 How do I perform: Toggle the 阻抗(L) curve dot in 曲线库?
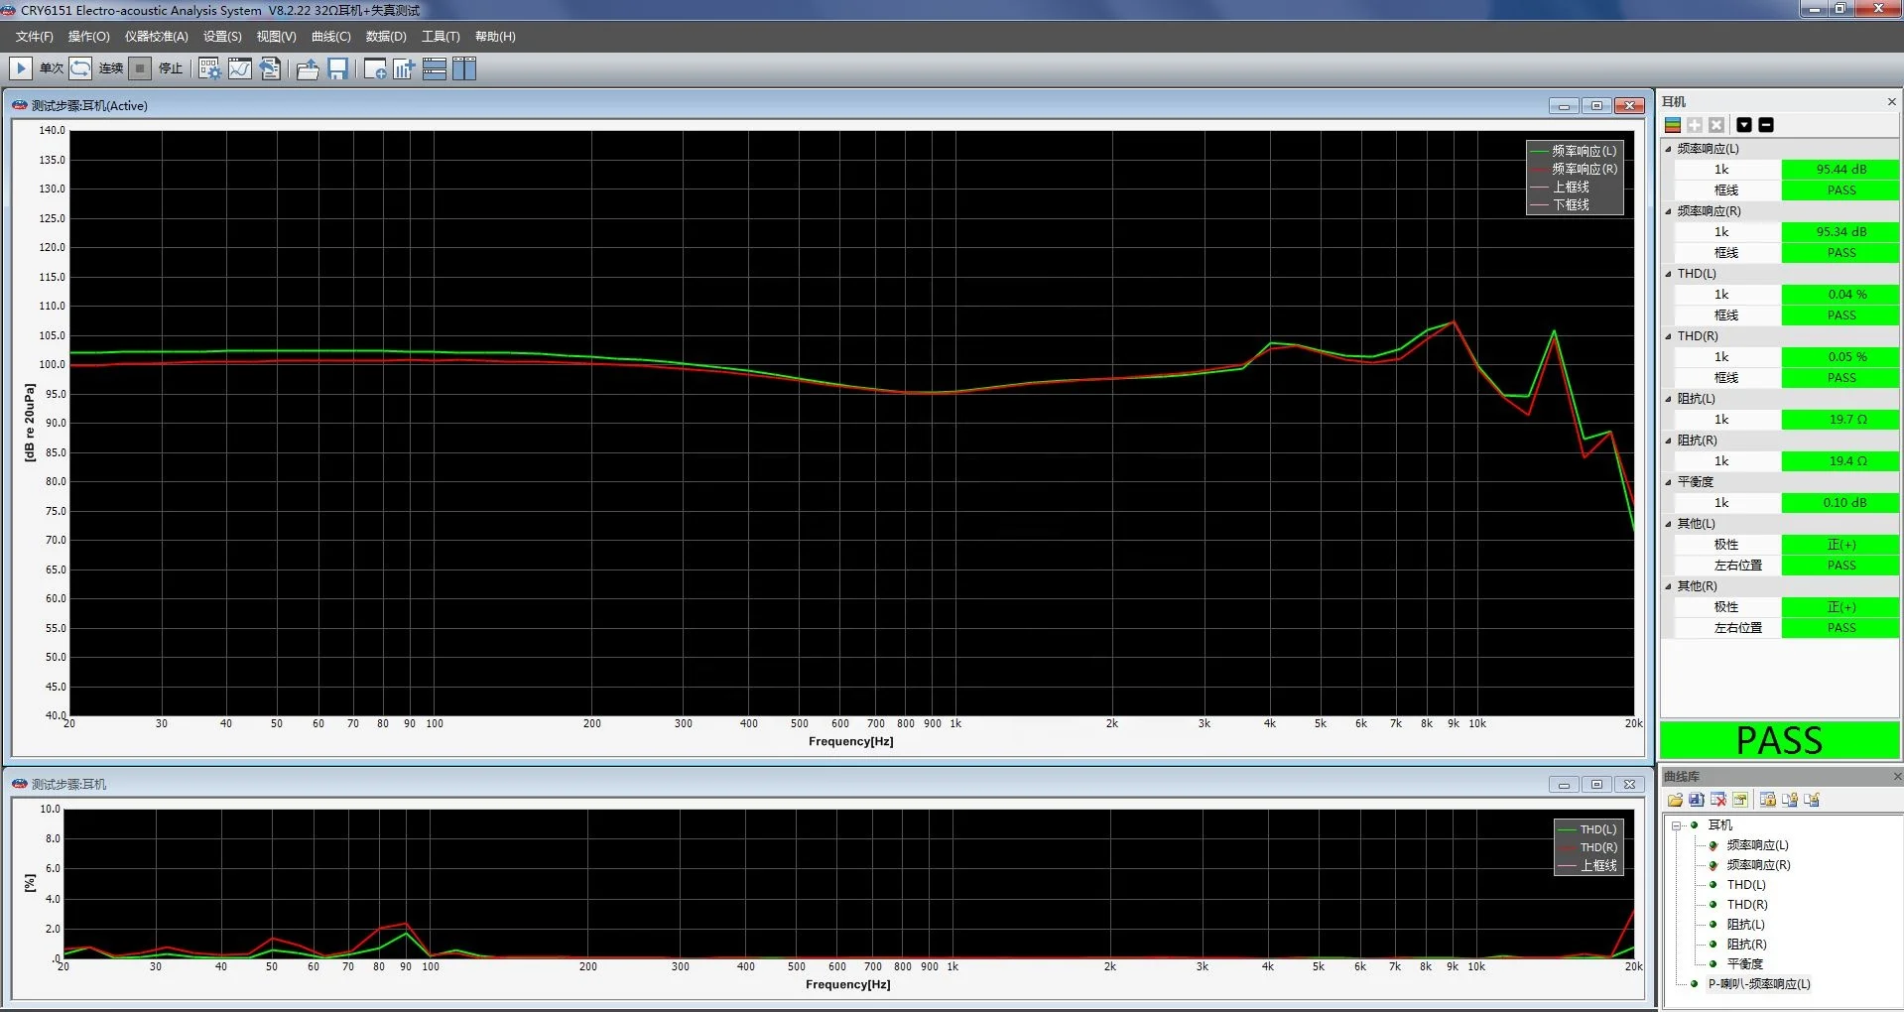[1714, 925]
